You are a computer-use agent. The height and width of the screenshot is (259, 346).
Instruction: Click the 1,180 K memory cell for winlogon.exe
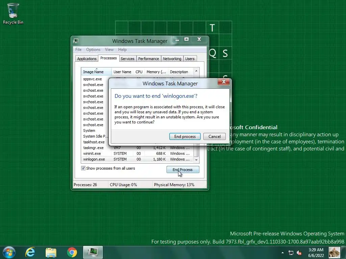pyautogui.click(x=159, y=159)
